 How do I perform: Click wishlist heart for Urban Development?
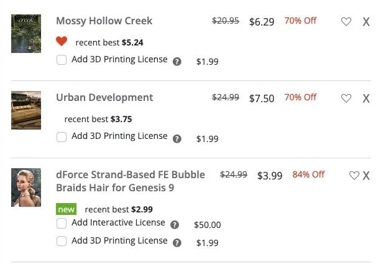[x=346, y=98]
